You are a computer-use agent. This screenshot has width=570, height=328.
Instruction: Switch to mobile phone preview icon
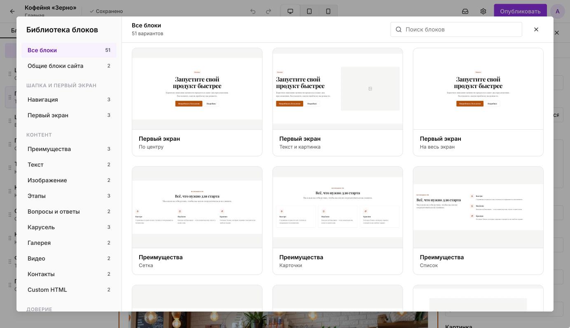point(328,11)
